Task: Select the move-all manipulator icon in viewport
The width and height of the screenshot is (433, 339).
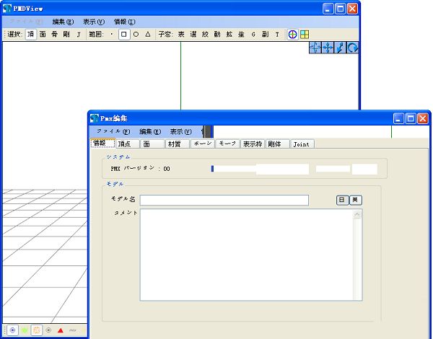Action: 315,48
